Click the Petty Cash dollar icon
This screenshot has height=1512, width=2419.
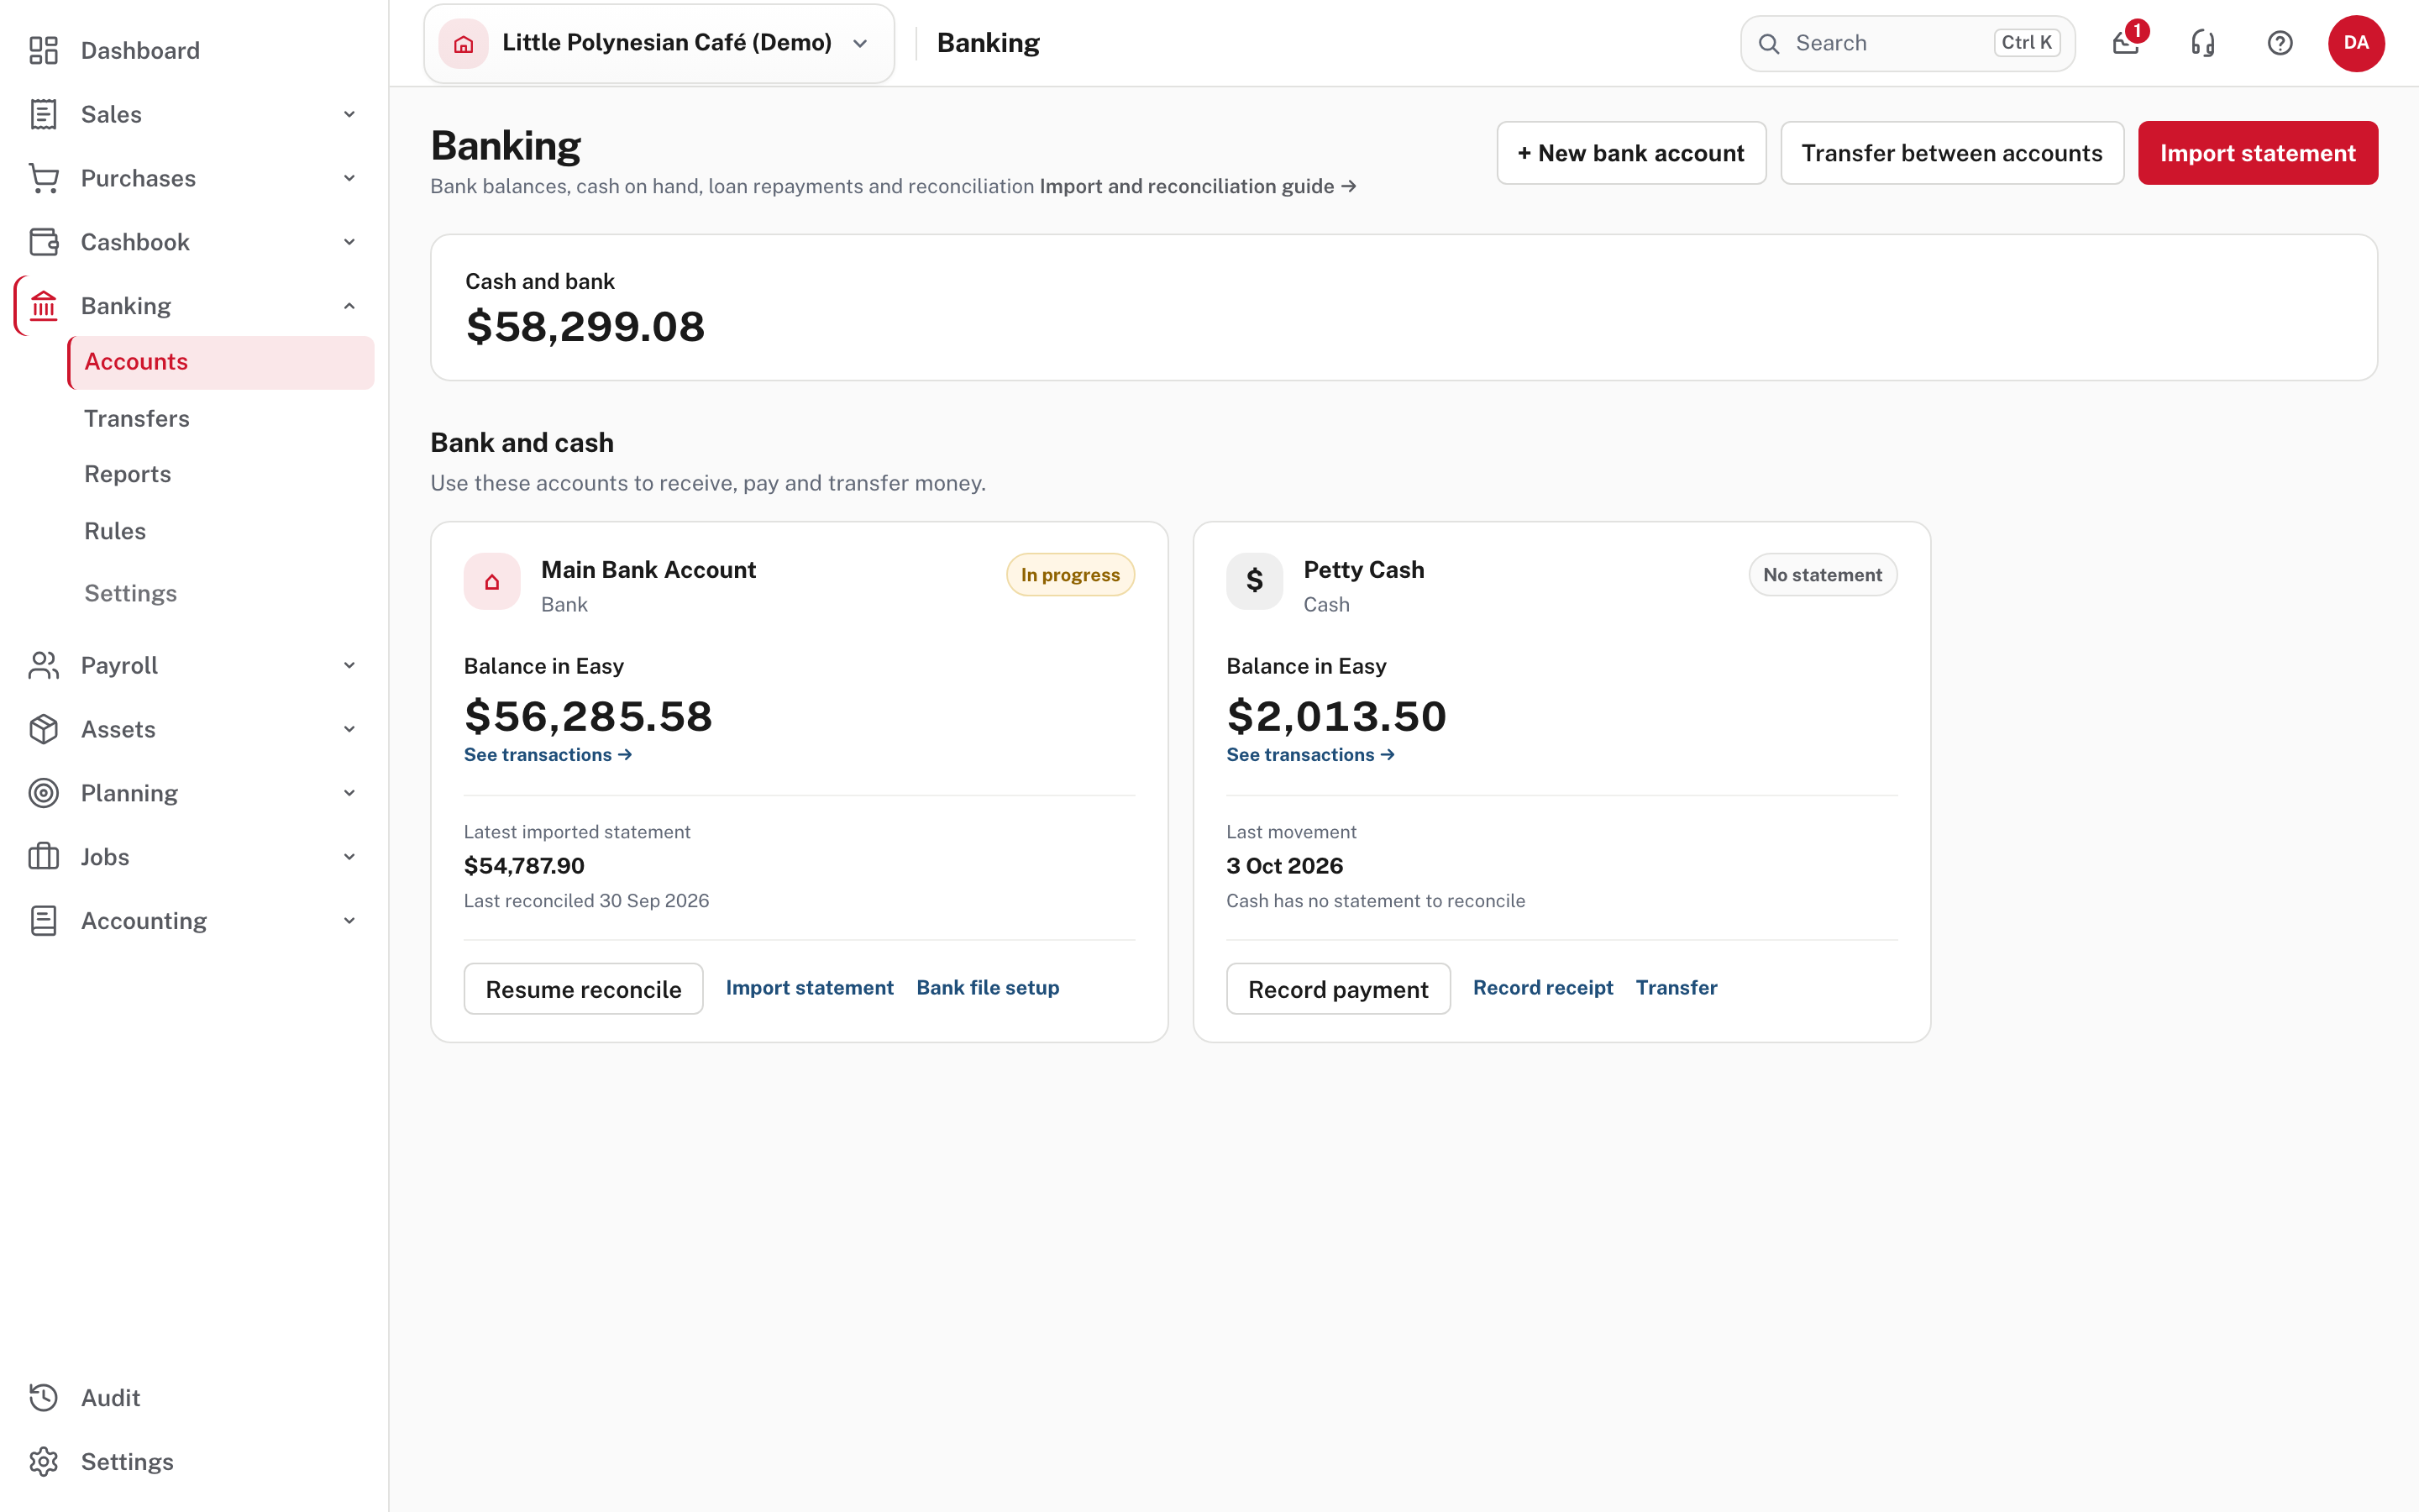pos(1255,581)
